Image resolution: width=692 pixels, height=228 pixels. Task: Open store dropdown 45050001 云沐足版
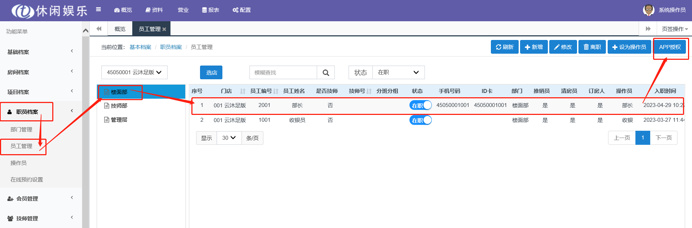[x=134, y=72]
